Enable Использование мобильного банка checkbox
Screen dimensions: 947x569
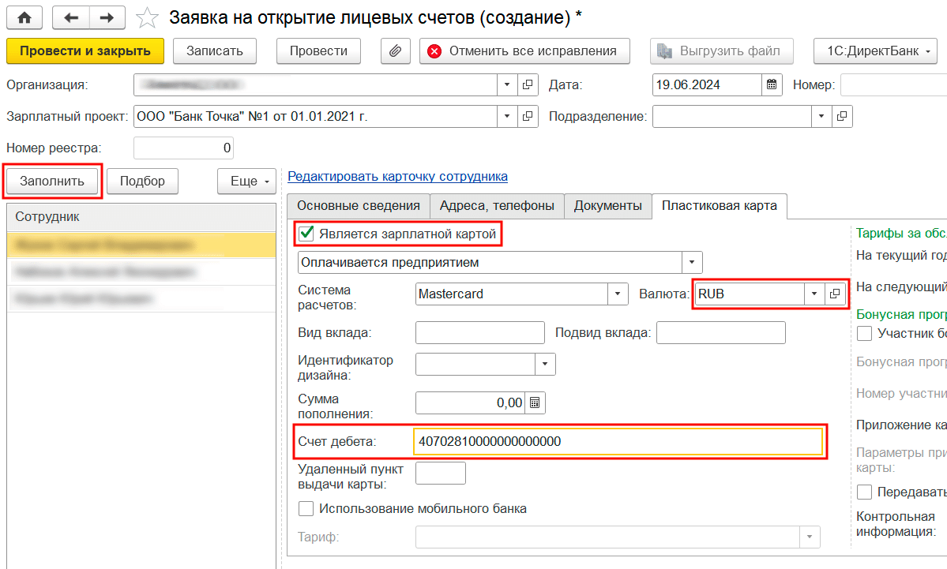pyautogui.click(x=306, y=508)
